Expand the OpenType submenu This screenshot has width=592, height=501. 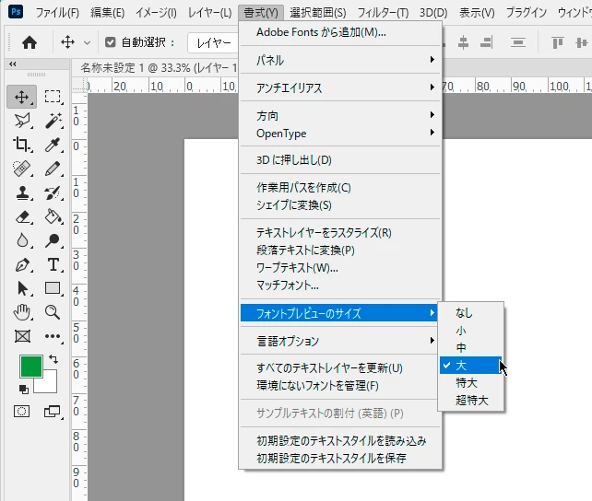pos(340,133)
